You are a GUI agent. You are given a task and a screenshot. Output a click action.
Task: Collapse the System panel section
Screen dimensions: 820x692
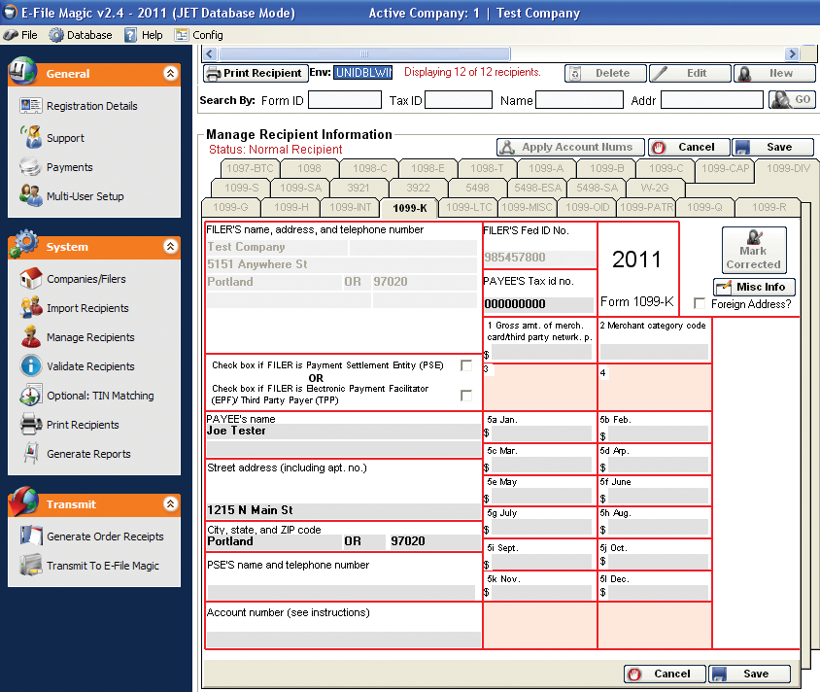[170, 247]
